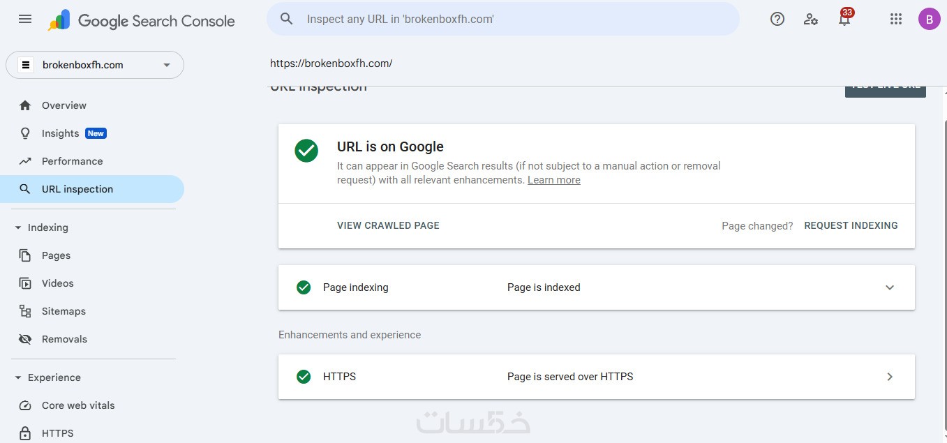
Task: Open the Google apps grid
Action: 896,20
